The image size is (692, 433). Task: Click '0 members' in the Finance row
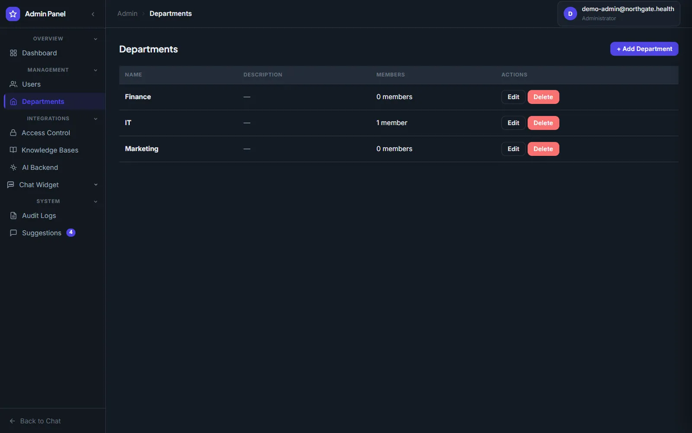[394, 97]
